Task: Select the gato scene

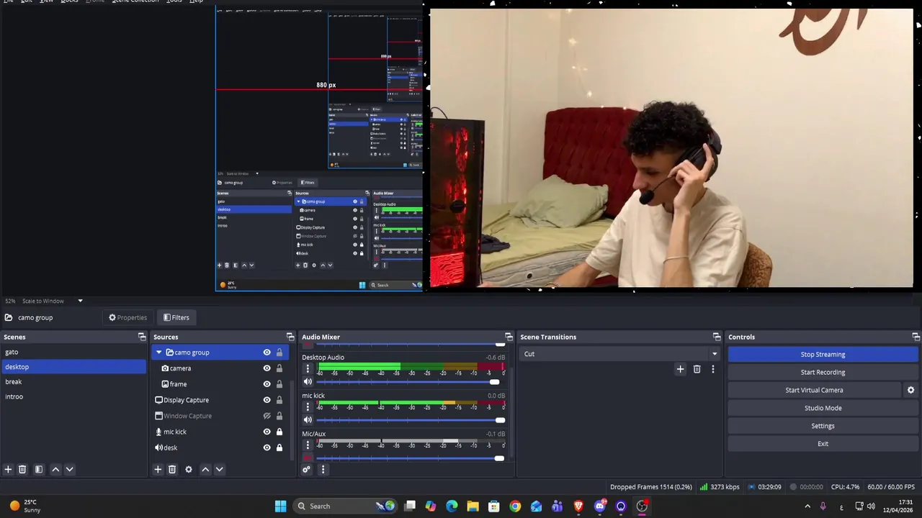Action: coord(73,352)
